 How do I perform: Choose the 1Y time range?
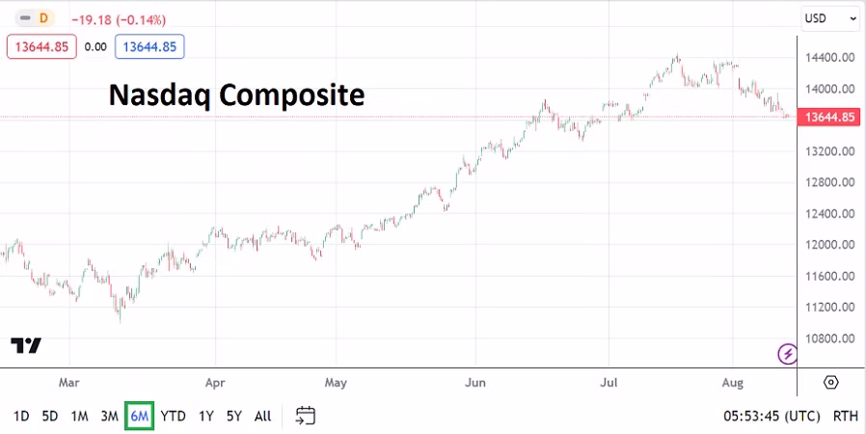pyautogui.click(x=206, y=417)
